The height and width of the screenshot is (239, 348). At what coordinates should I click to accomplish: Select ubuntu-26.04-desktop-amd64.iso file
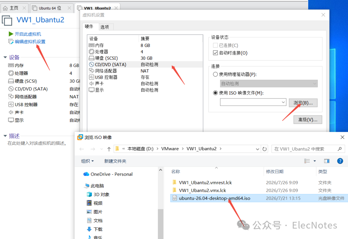pos(258,198)
